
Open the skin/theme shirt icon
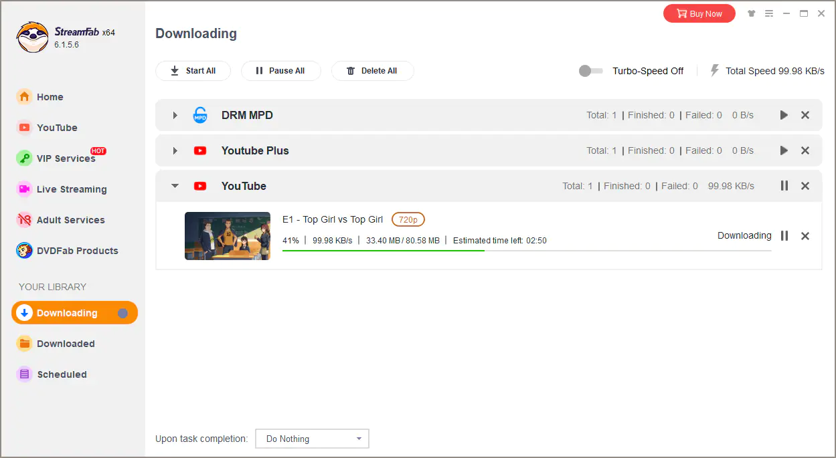tap(752, 13)
